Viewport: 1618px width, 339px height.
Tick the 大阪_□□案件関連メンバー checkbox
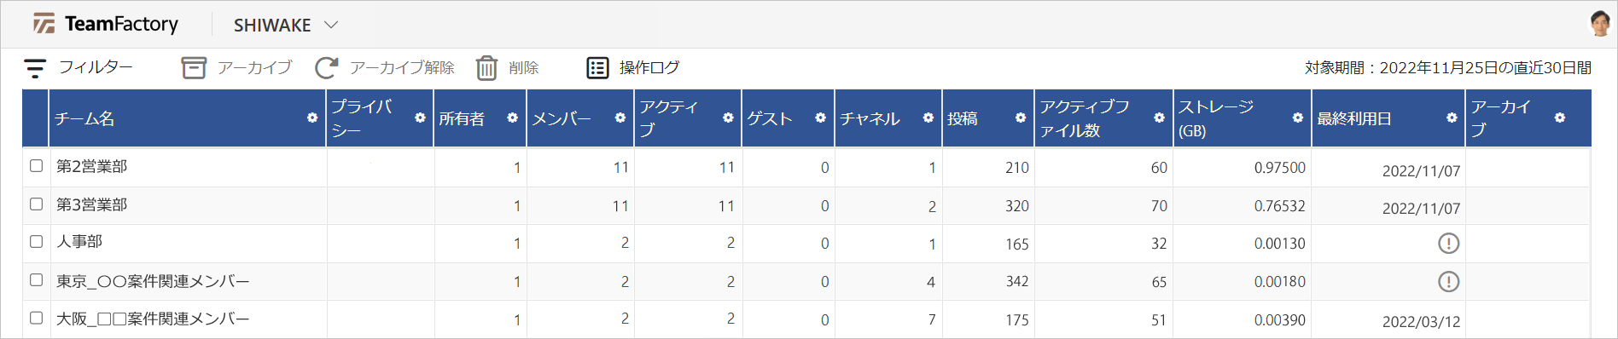coord(37,318)
